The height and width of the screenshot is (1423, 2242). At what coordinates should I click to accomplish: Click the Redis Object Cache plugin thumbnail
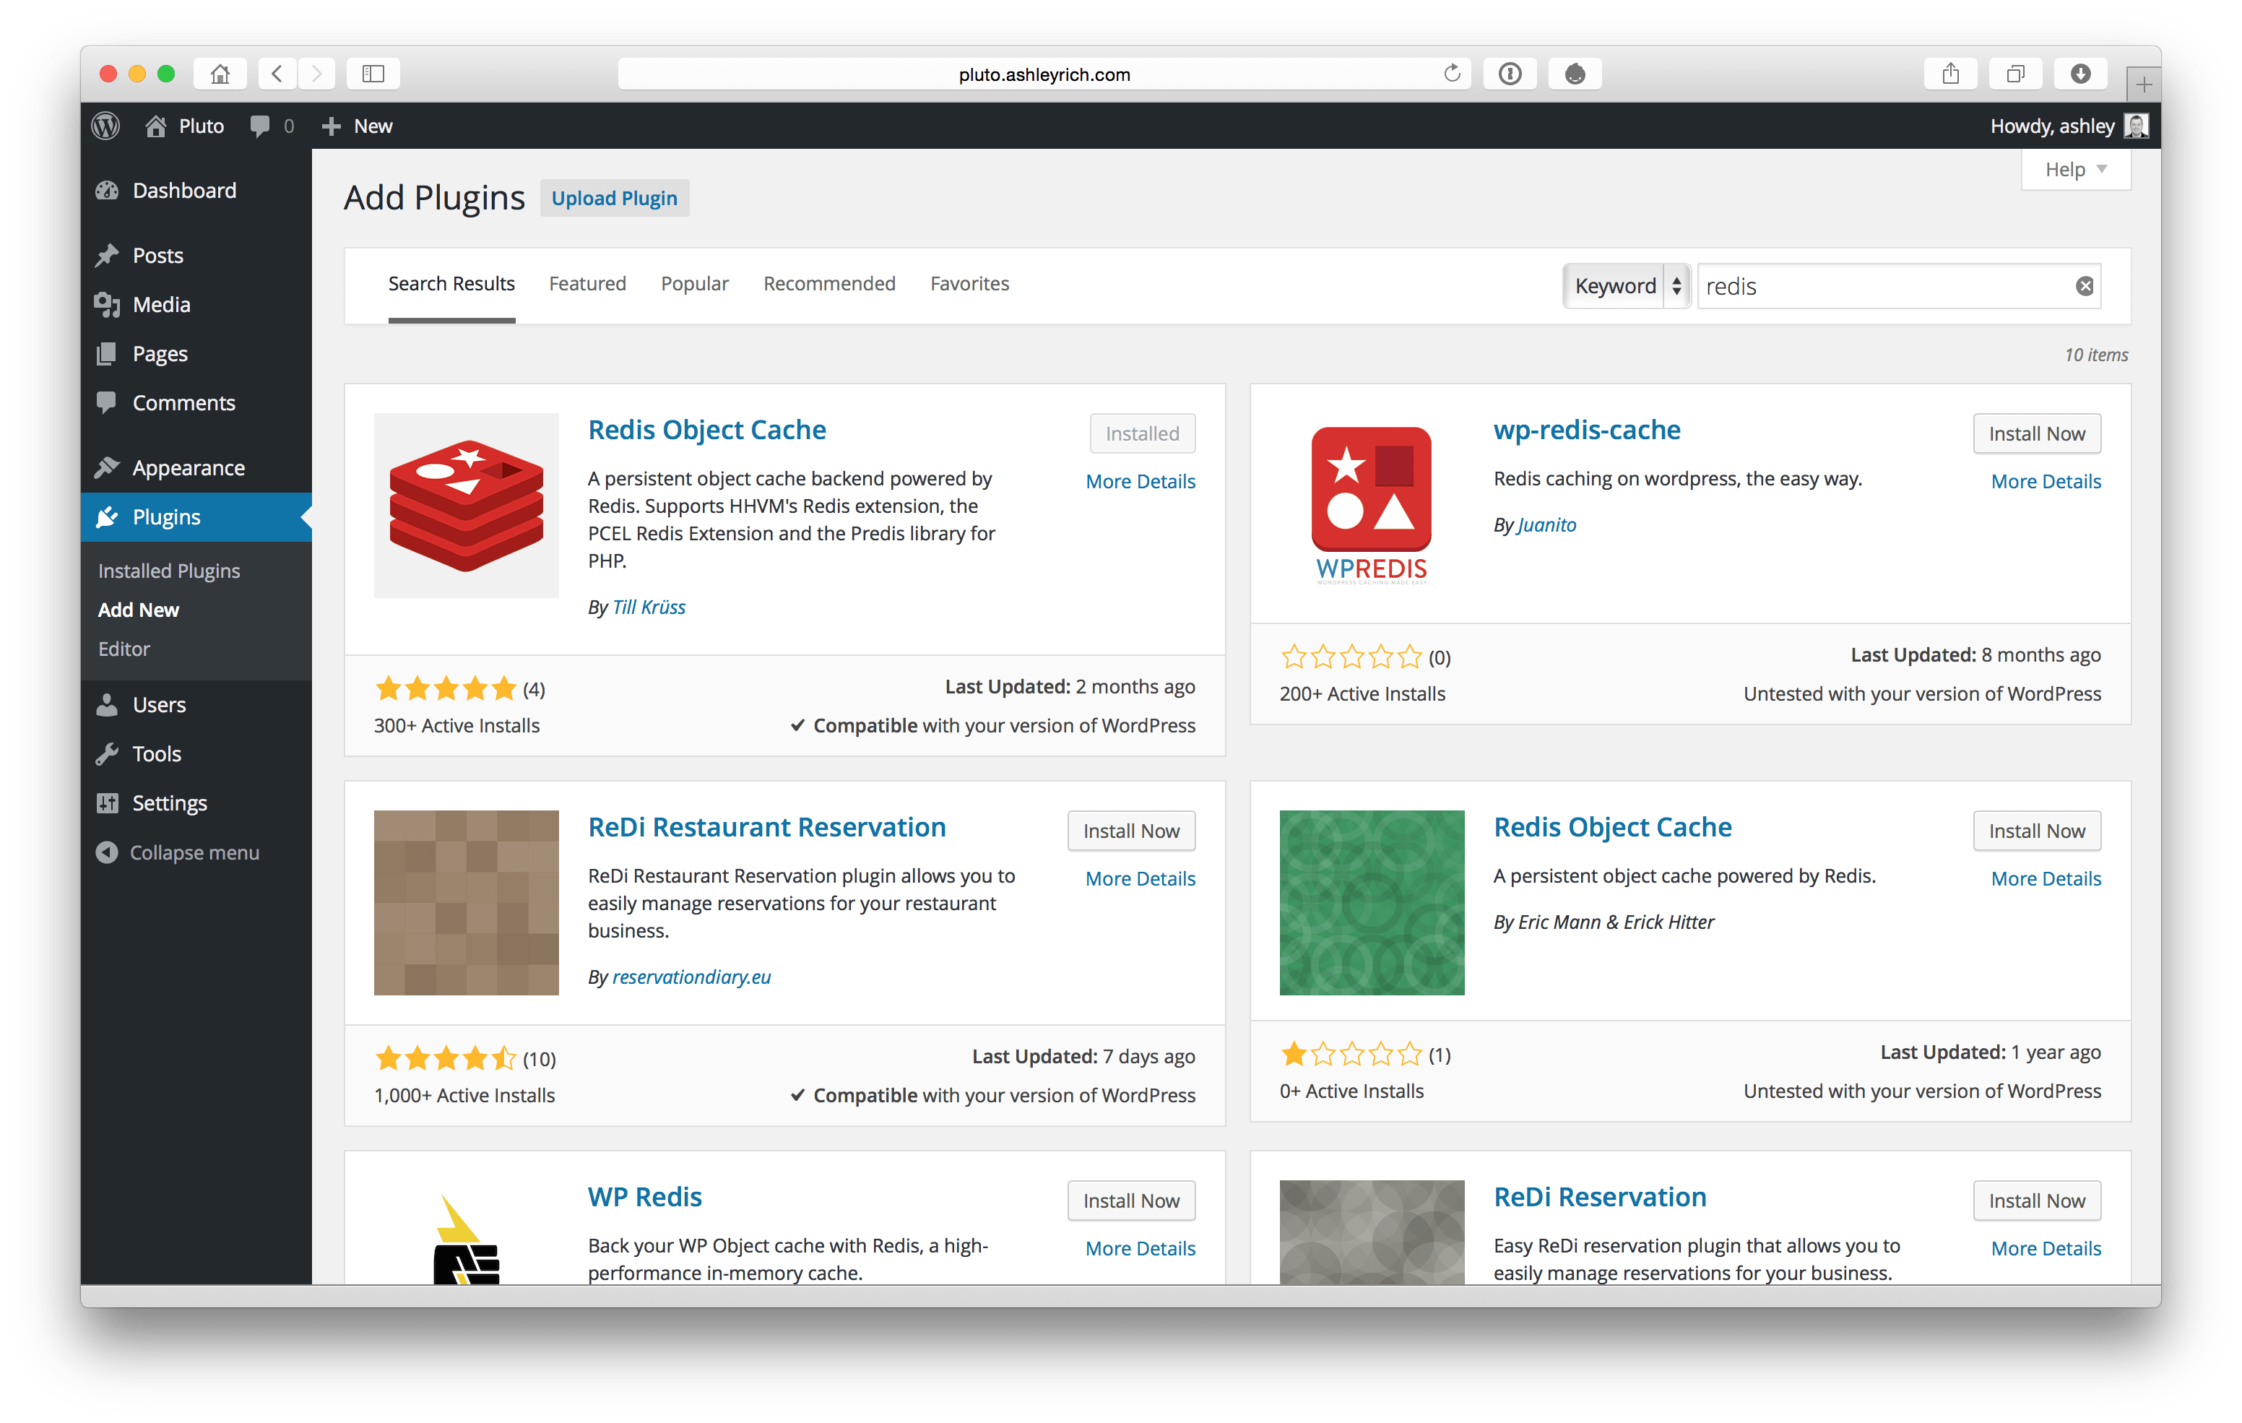pyautogui.click(x=466, y=505)
